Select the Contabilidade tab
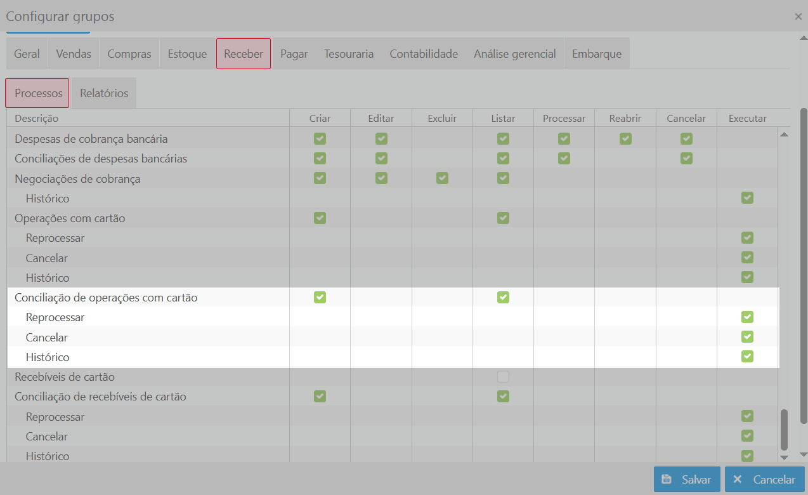Image resolution: width=808 pixels, height=495 pixels. [423, 54]
